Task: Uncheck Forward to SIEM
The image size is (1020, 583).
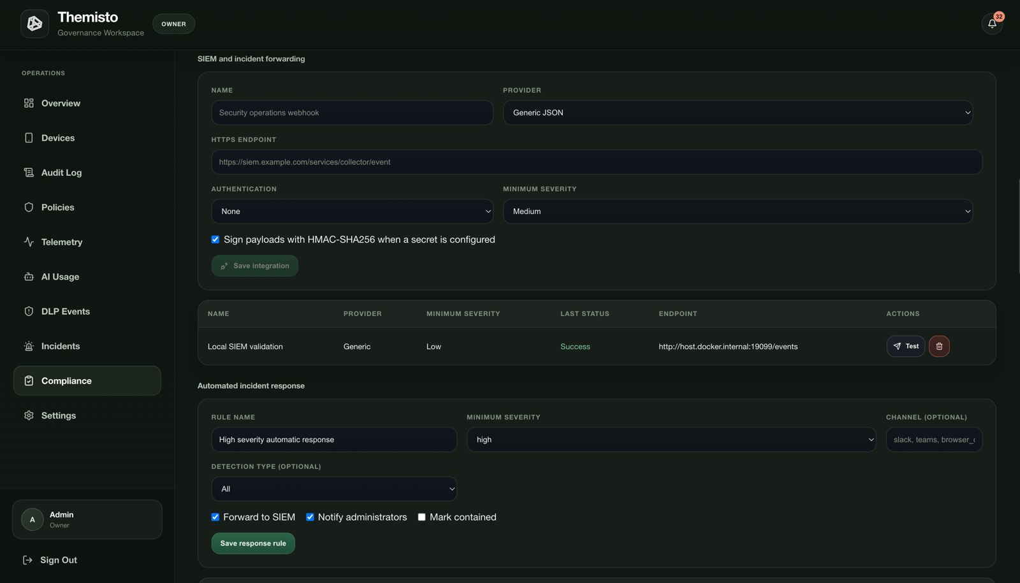Action: click(x=215, y=517)
